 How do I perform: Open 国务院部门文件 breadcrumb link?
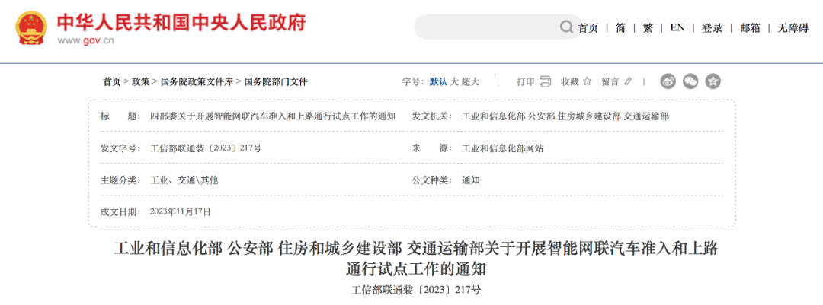click(276, 81)
